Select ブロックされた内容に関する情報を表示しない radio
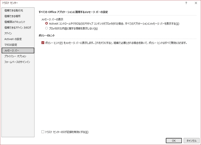Screen dimensions: 201x145 [46, 28]
